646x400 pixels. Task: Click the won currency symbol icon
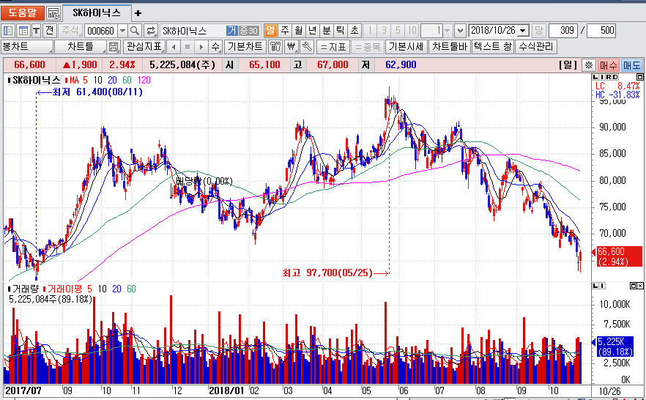292,47
